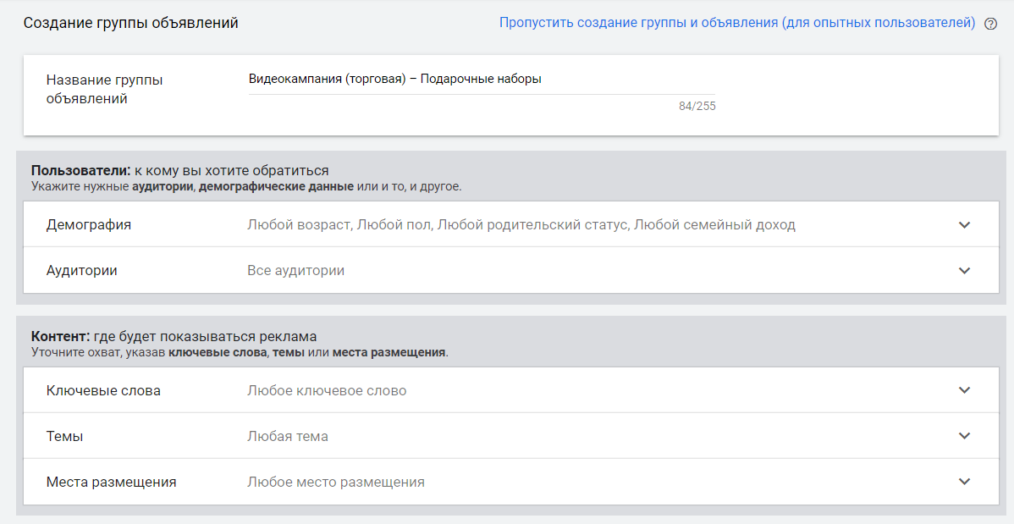Click the 'Любое ключевое слово' value text
The image size is (1014, 524).
327,390
